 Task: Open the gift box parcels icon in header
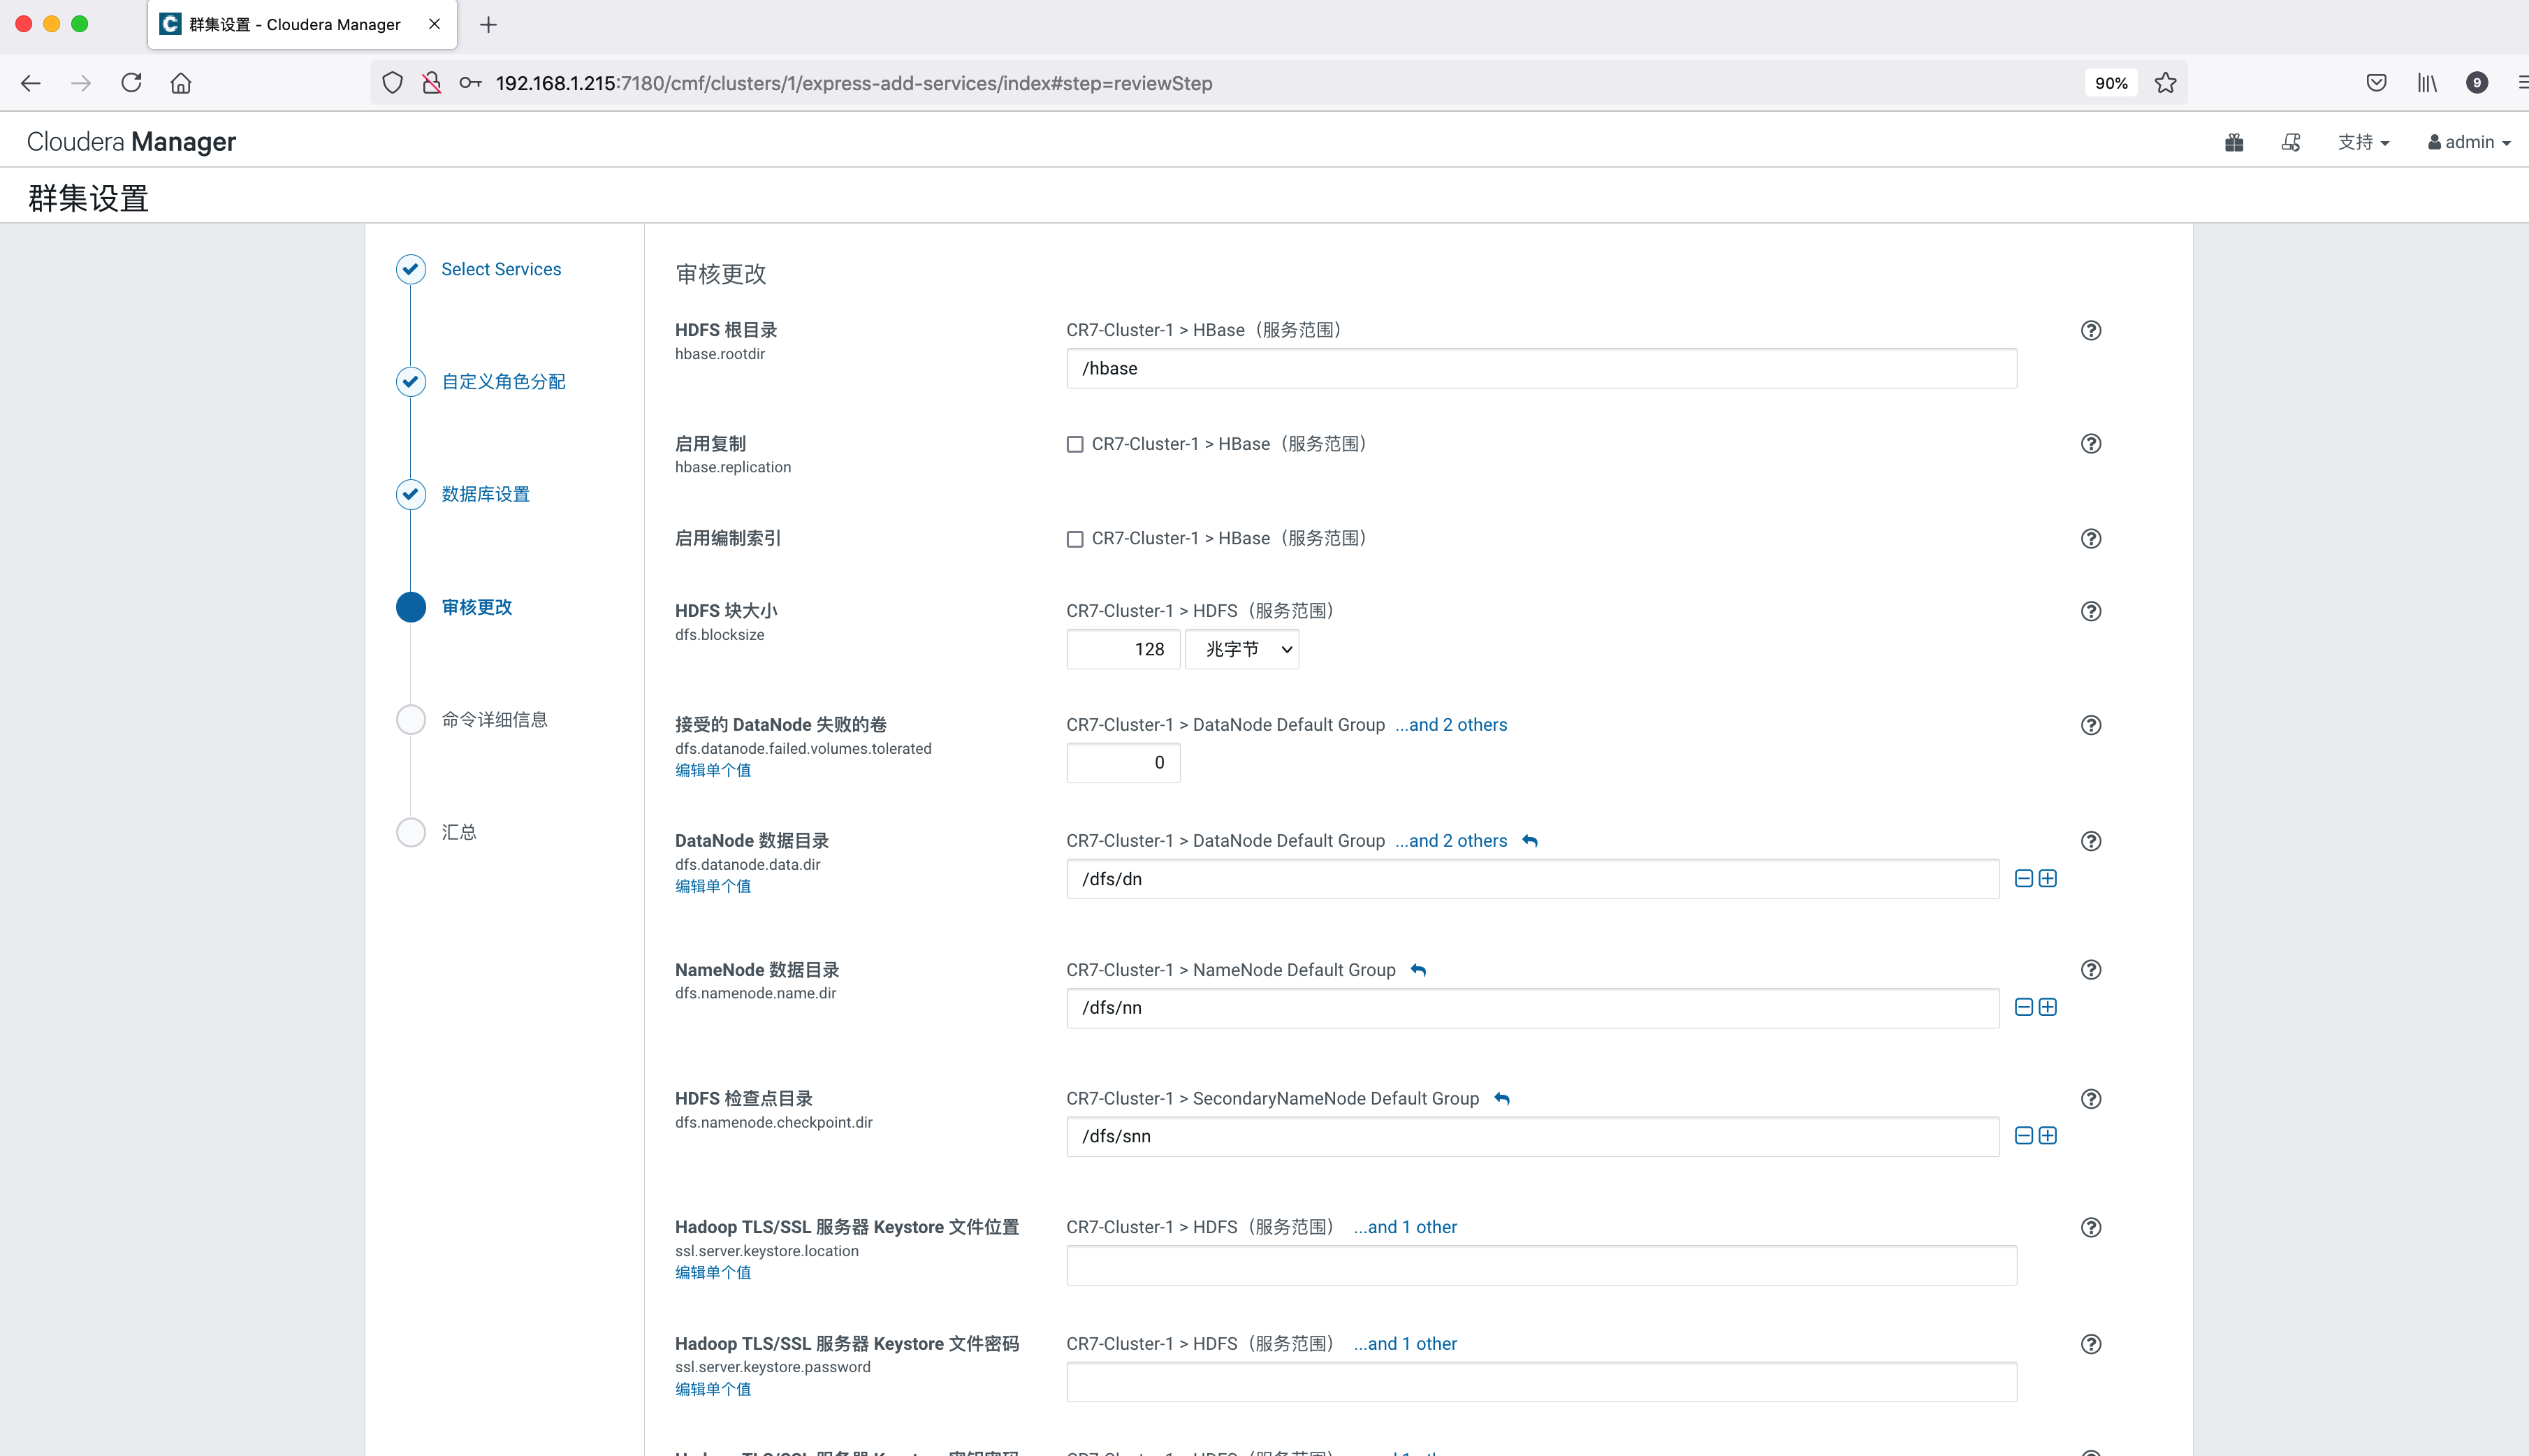click(x=2234, y=142)
